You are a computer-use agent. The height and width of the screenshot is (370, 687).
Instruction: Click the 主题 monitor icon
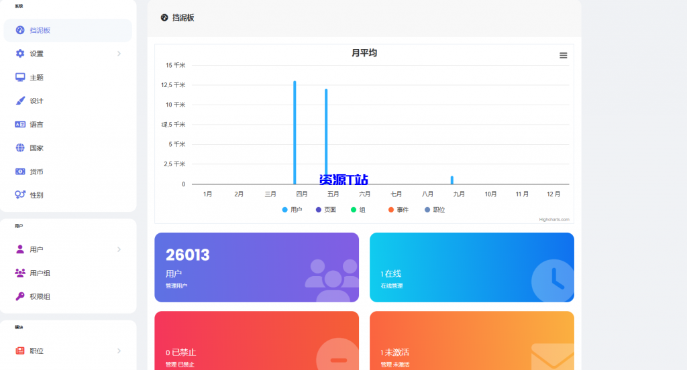coord(20,77)
